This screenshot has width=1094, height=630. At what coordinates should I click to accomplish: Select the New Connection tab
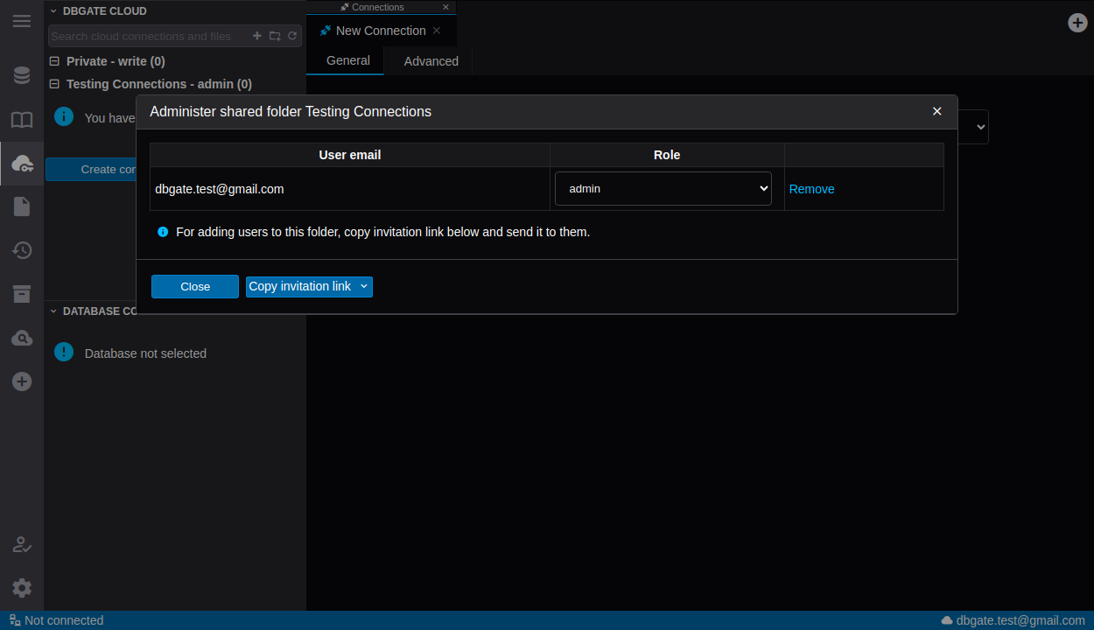click(x=380, y=31)
